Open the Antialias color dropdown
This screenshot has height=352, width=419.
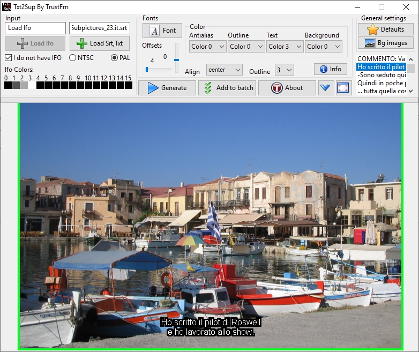pyautogui.click(x=207, y=47)
